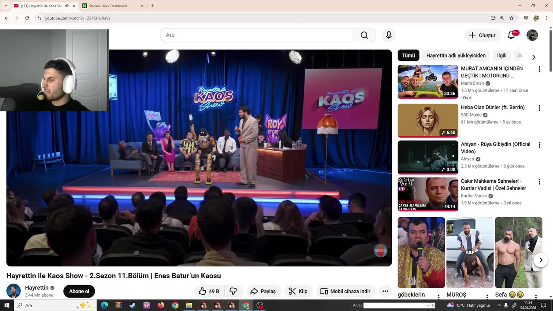
Task: Expand system tray hidden icons
Action: point(499,305)
